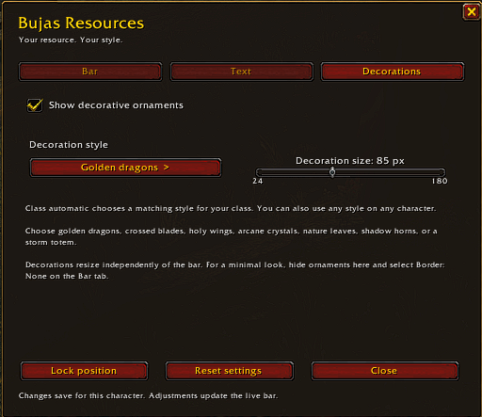Click the 'Decorations resize independently' paragraph

[x=235, y=270]
